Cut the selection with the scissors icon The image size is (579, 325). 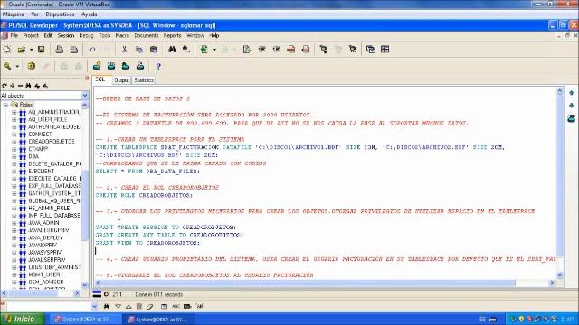pos(124,50)
